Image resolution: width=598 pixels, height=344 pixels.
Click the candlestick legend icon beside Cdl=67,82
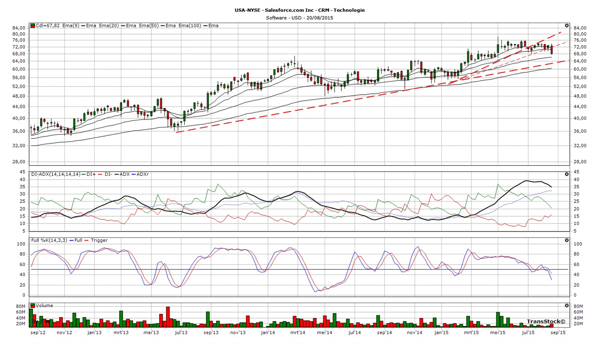coord(32,25)
